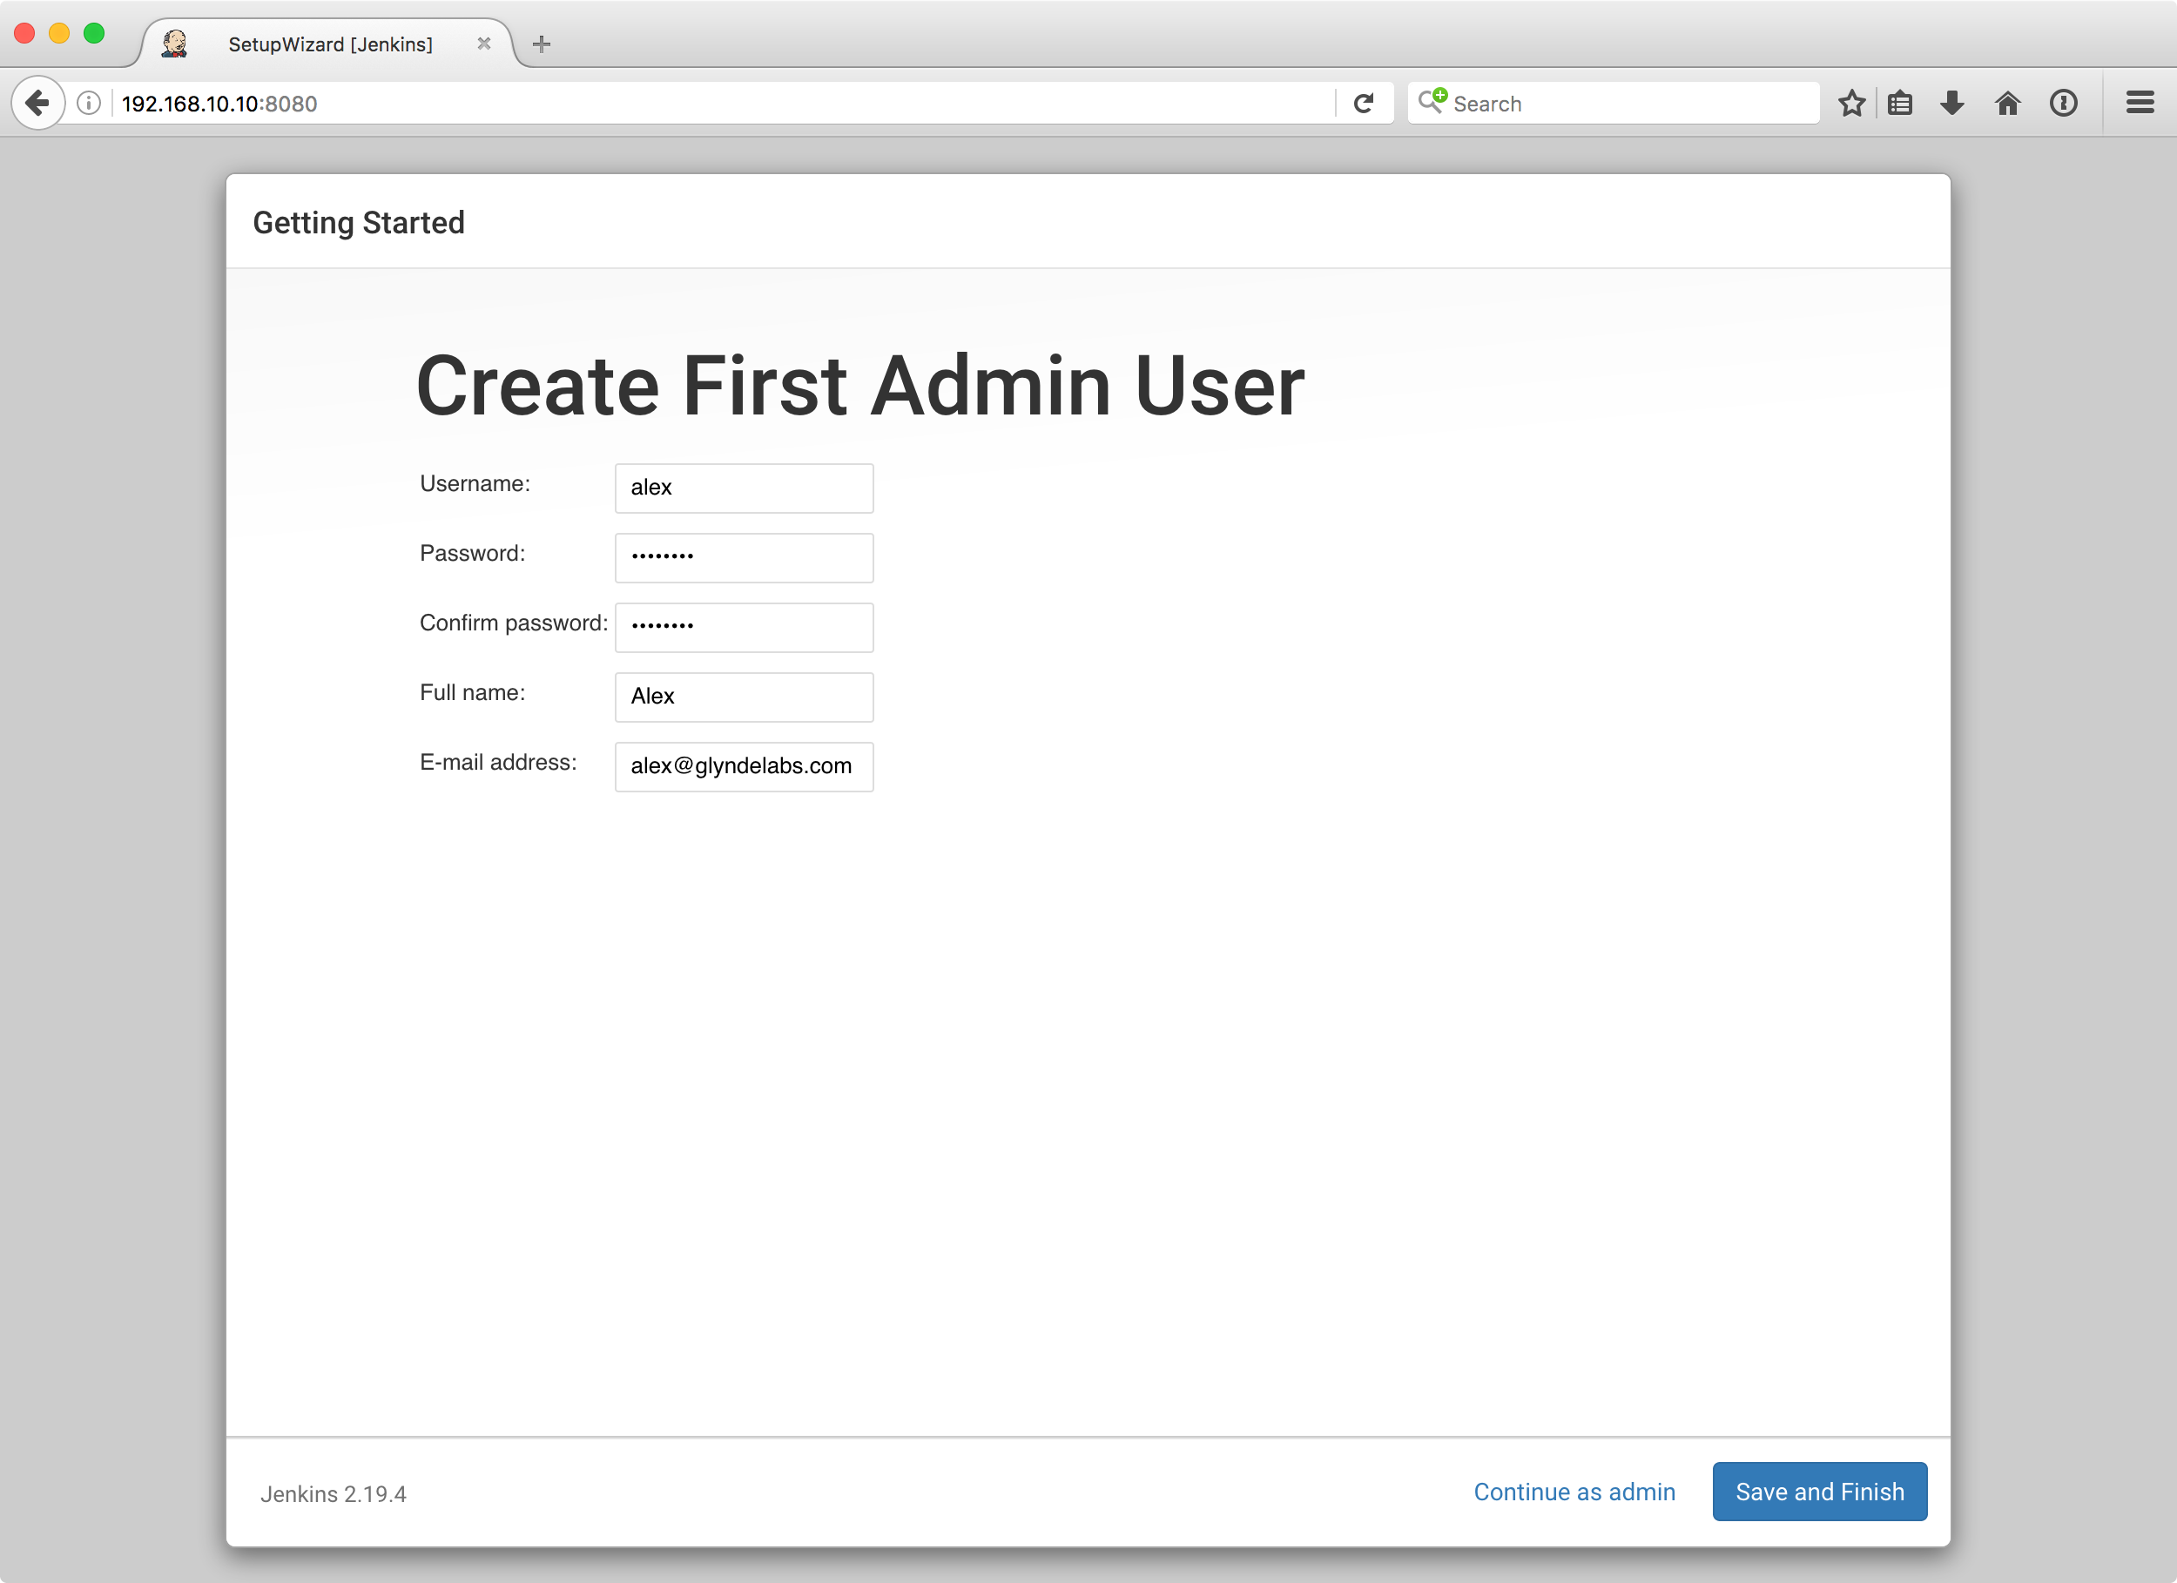Focus the Password field
The width and height of the screenshot is (2177, 1583).
tap(744, 558)
